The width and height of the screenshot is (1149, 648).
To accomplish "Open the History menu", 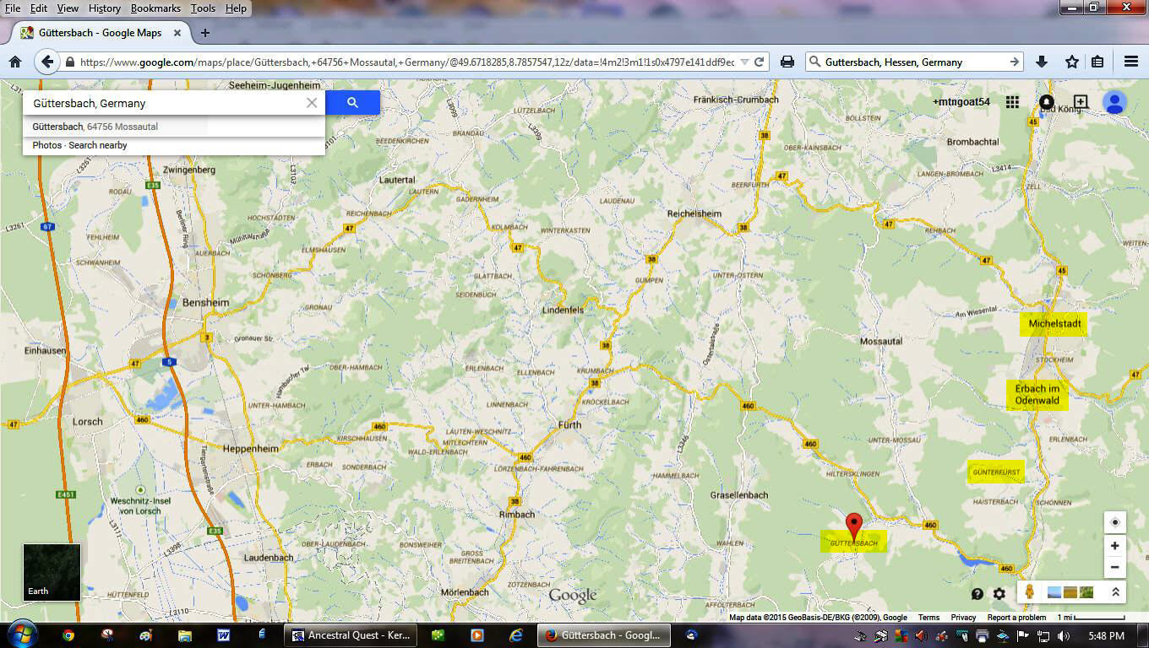I will [104, 8].
